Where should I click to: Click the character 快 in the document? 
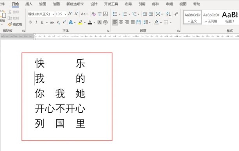[40, 63]
